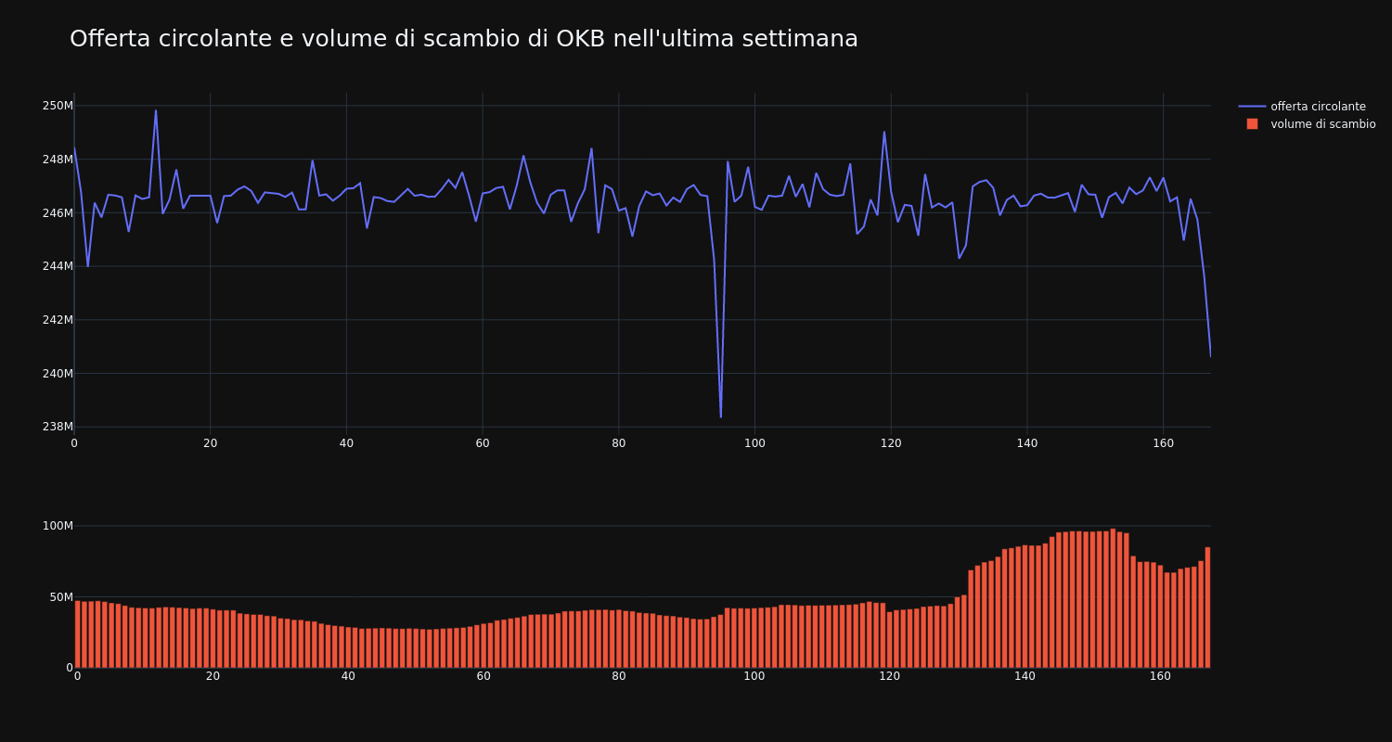The image size is (1392, 742).
Task: Click the 244M y-axis label
Action: pos(58,266)
